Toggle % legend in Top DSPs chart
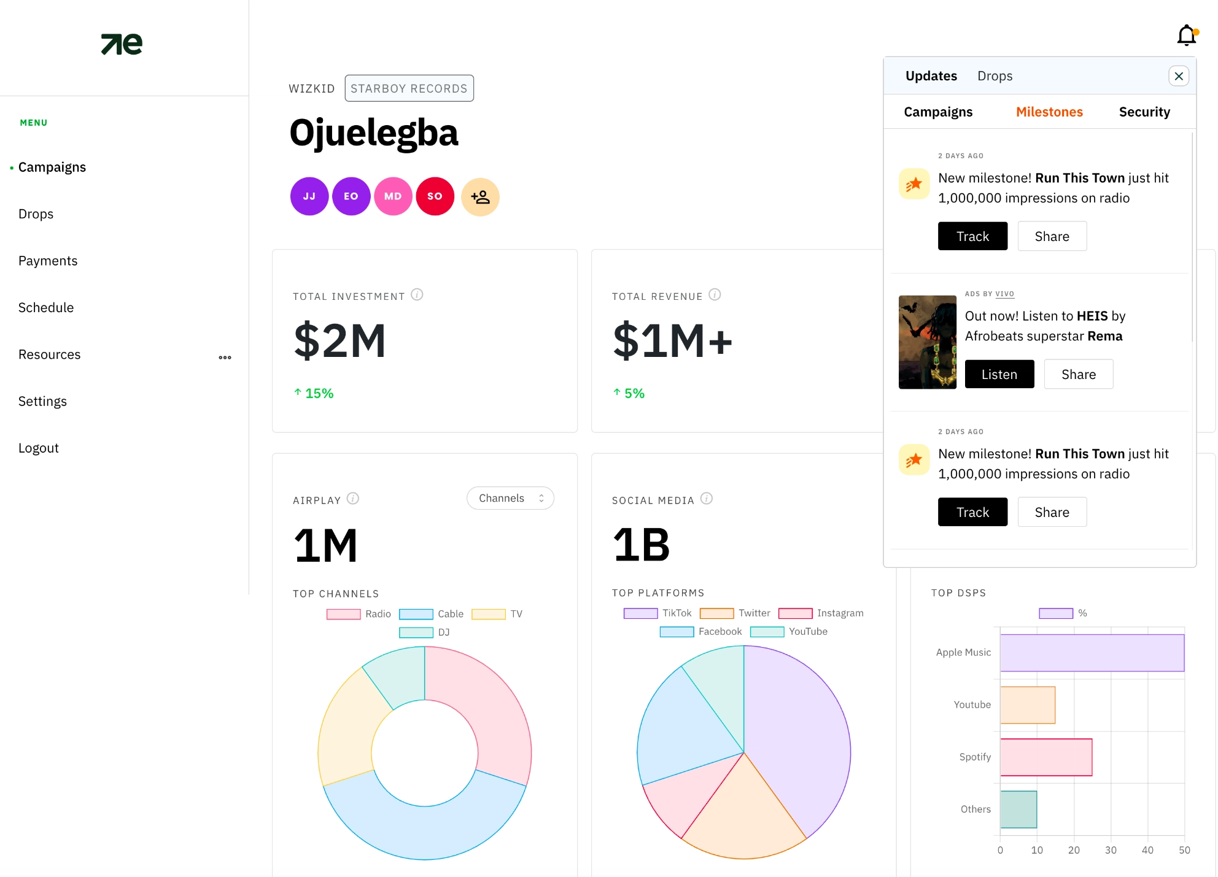The width and height of the screenshot is (1218, 877). pos(1063,613)
